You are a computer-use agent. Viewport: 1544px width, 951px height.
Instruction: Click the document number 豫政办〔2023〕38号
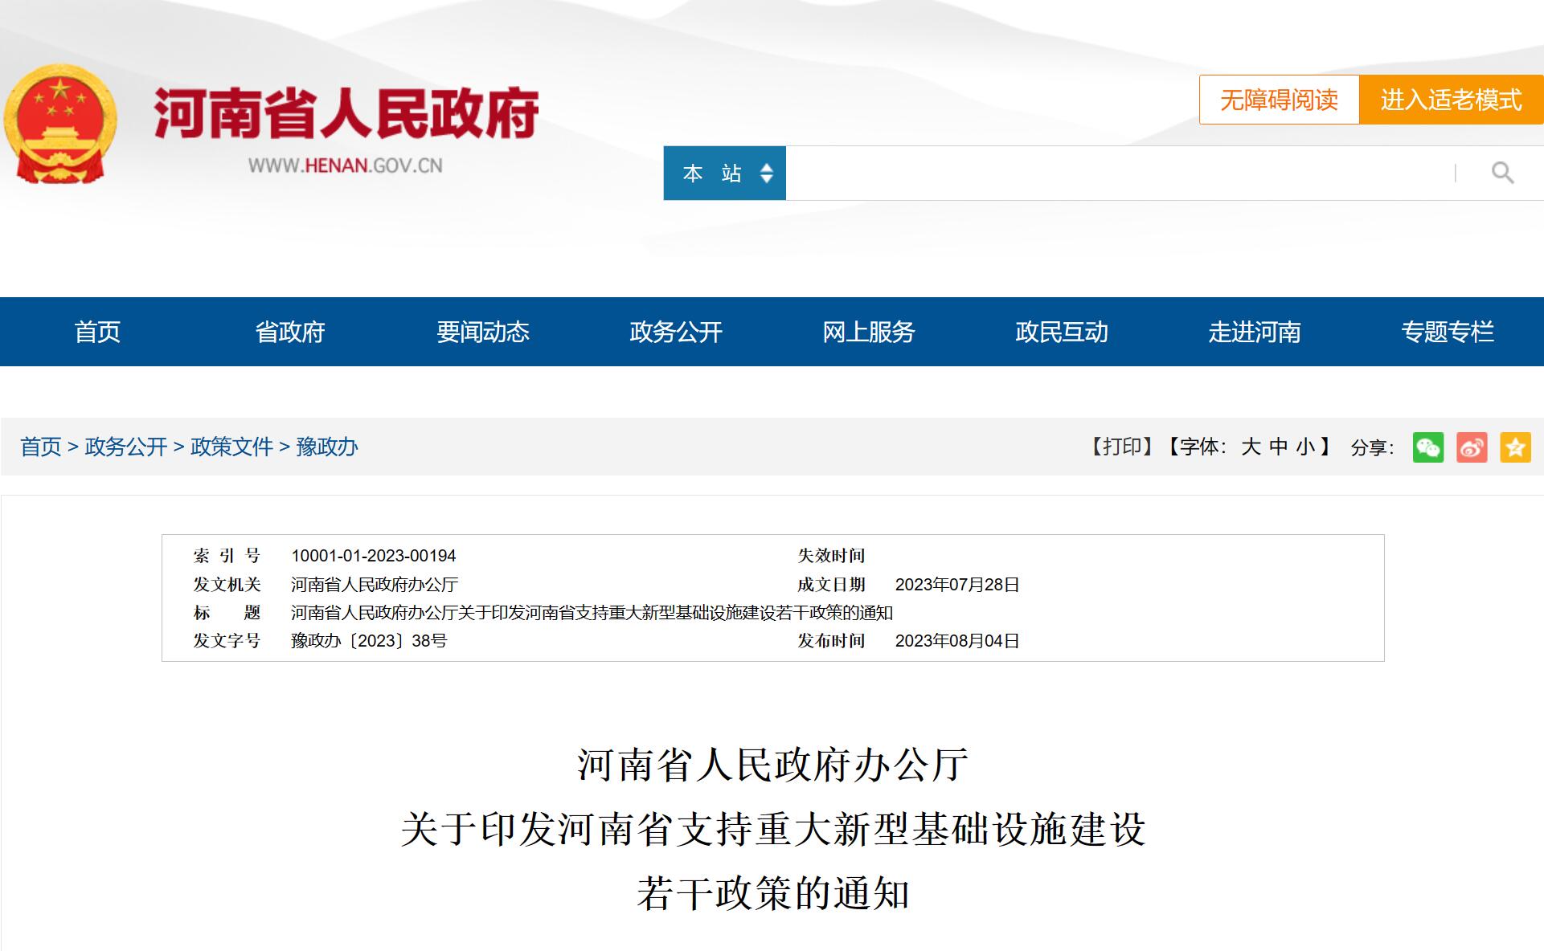[369, 641]
